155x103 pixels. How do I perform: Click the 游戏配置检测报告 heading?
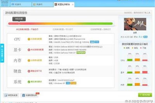coord(16,13)
